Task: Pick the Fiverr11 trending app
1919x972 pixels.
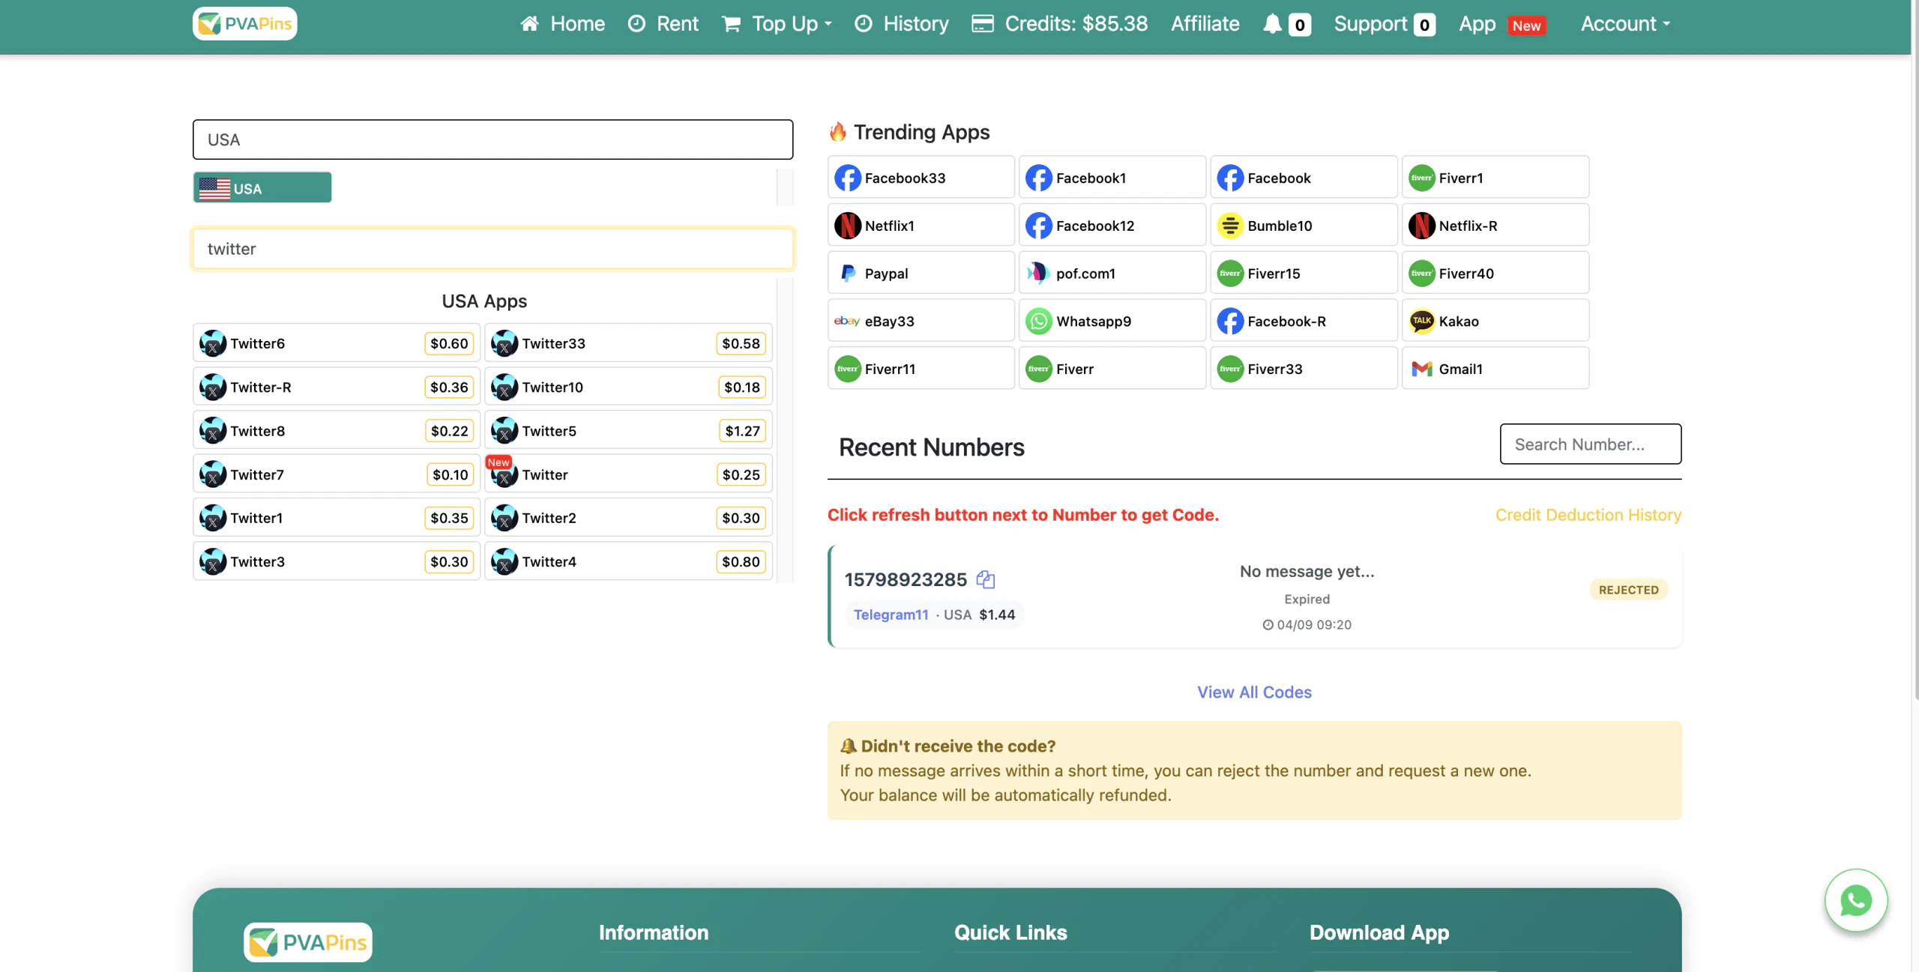Action: coord(921,369)
